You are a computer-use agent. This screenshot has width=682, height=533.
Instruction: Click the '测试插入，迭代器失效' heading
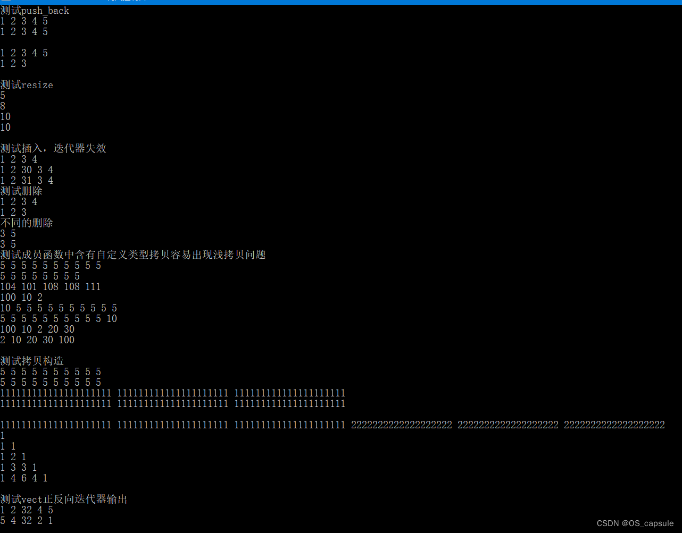coord(53,149)
